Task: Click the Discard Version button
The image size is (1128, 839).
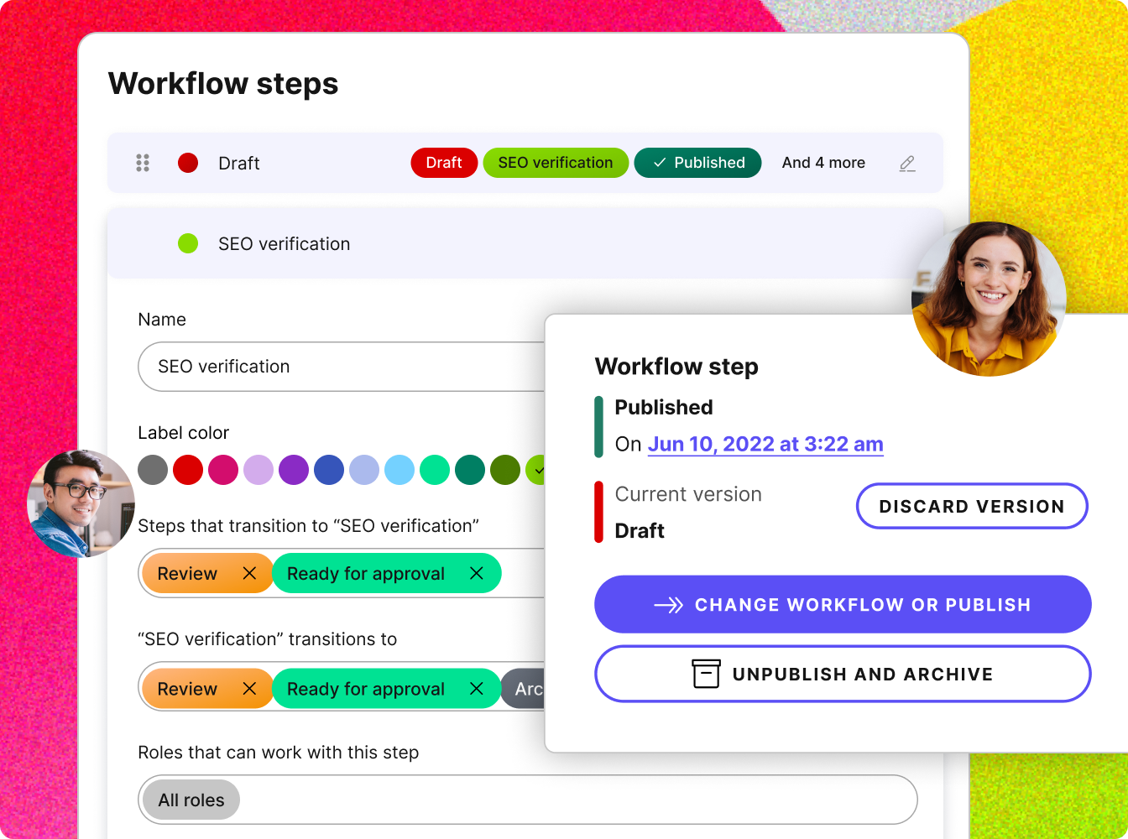Action: click(x=971, y=506)
